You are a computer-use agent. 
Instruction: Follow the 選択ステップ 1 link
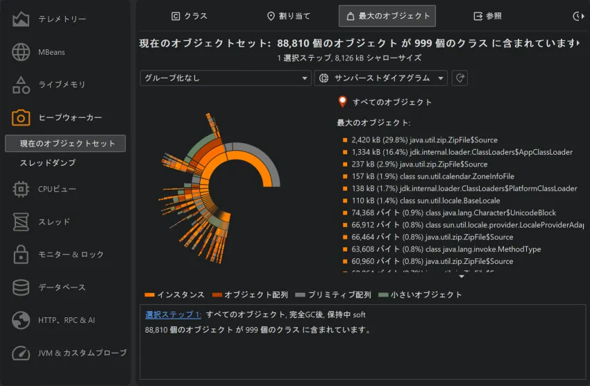tap(173, 314)
